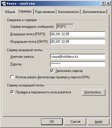The image size is (112, 128).
Task: Open the Подключение tab
Action: 45,12
